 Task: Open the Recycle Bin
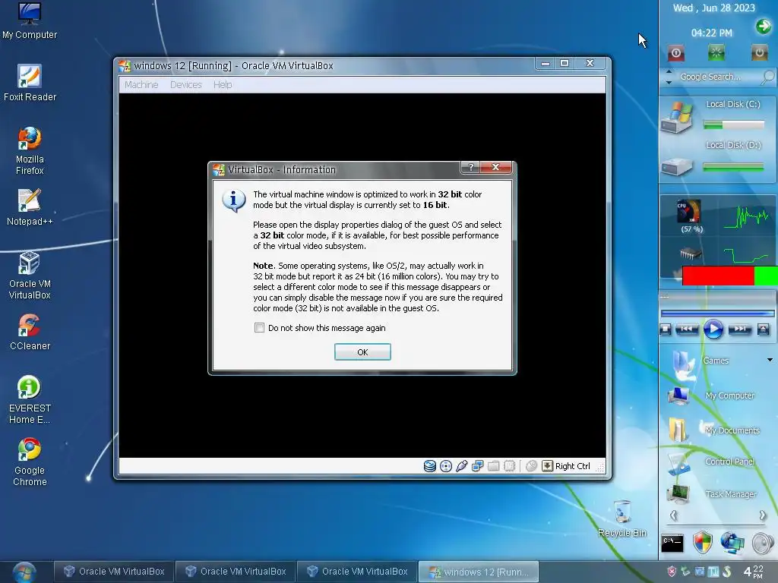coord(622,519)
